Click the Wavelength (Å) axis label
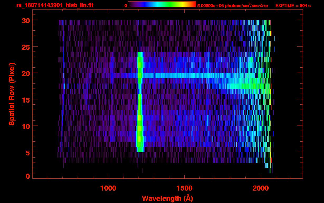 168,198
